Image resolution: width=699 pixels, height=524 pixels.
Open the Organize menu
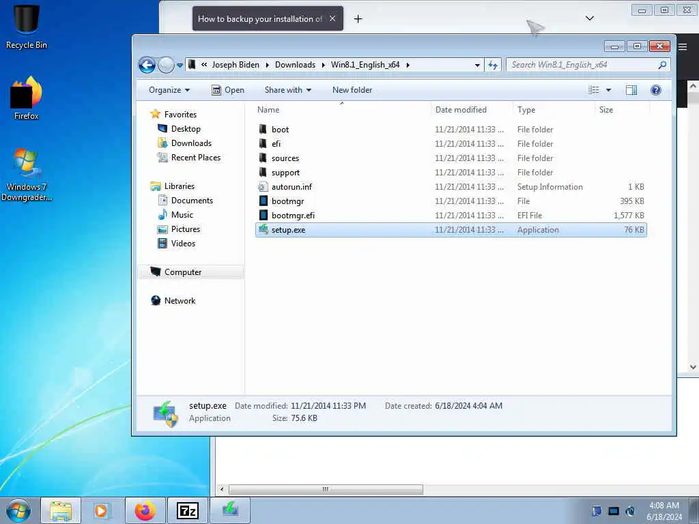(x=169, y=90)
